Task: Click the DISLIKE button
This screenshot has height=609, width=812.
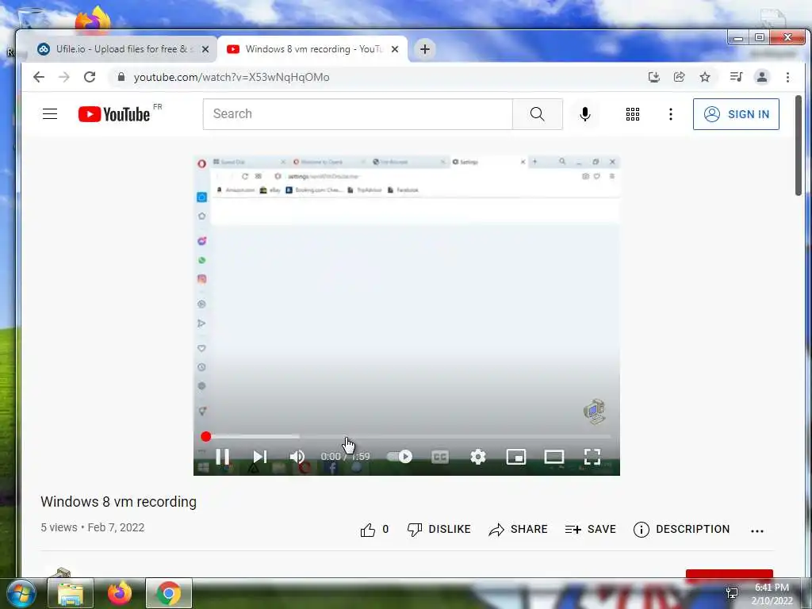Action: click(x=439, y=529)
